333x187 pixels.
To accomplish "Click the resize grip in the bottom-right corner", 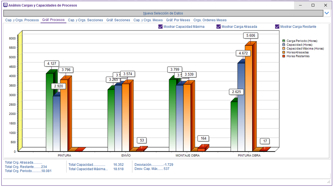I will tap(328, 182).
